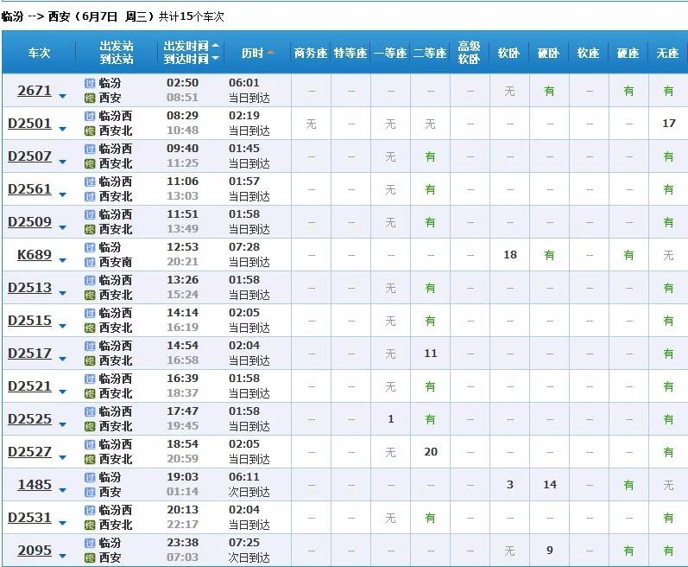Expand the arrow beside train D2501
Screen dimensions: 688x567
(63, 129)
